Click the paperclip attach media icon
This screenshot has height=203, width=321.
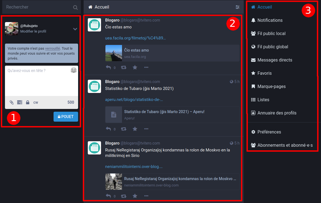(12, 102)
